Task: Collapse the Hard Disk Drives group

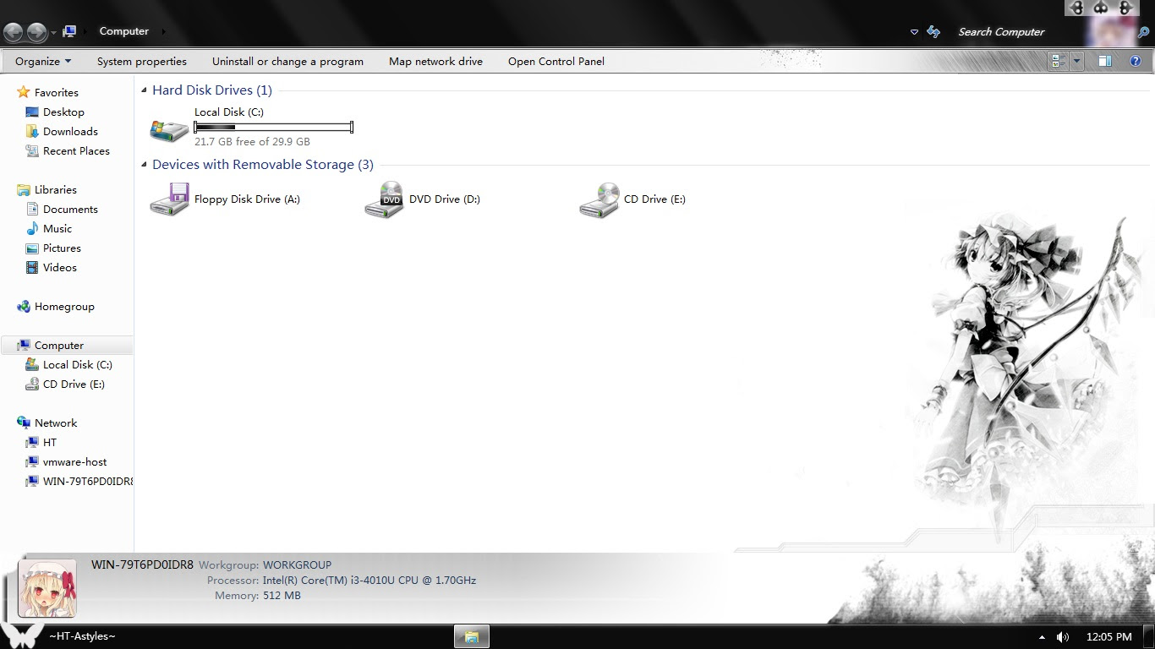Action: pyautogui.click(x=144, y=90)
